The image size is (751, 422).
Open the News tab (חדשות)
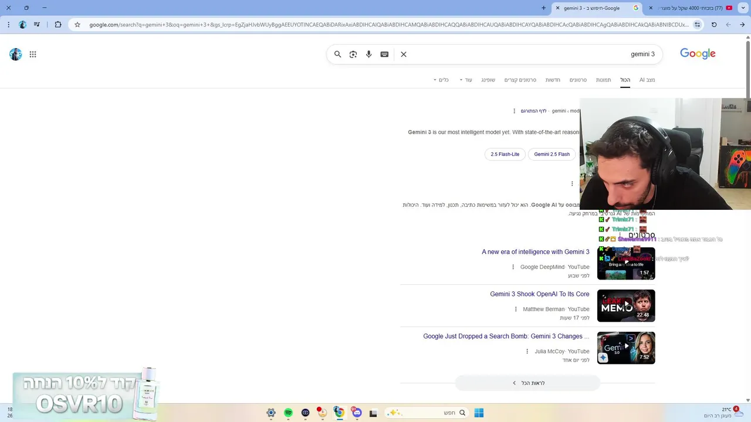[553, 80]
